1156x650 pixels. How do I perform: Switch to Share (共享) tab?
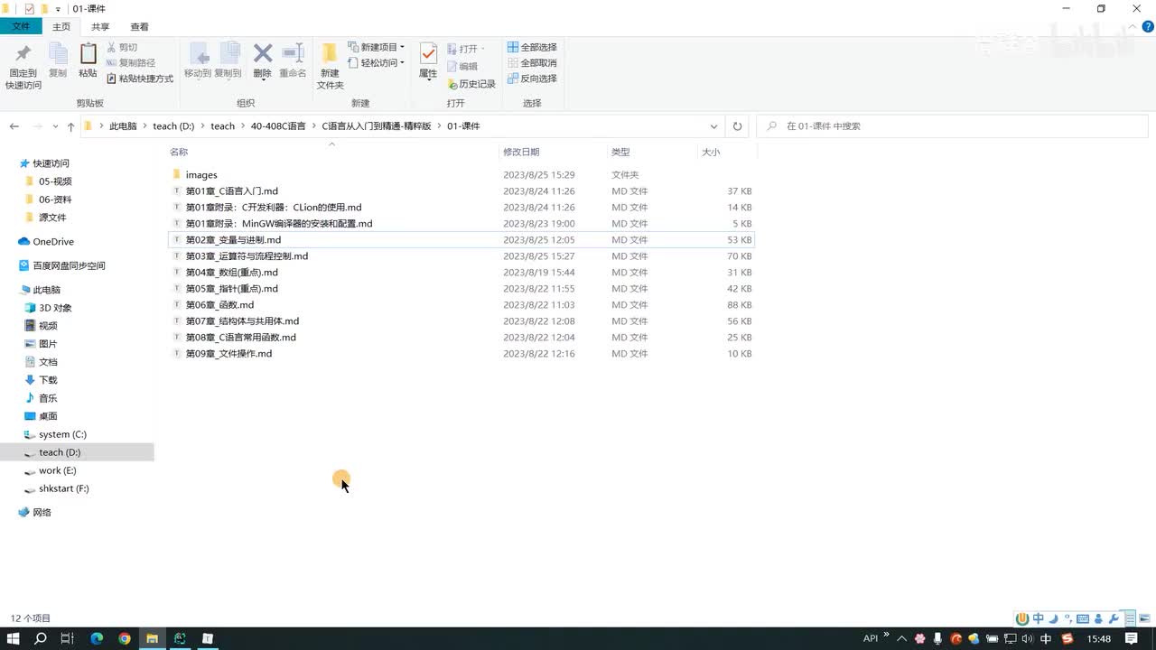point(100,27)
